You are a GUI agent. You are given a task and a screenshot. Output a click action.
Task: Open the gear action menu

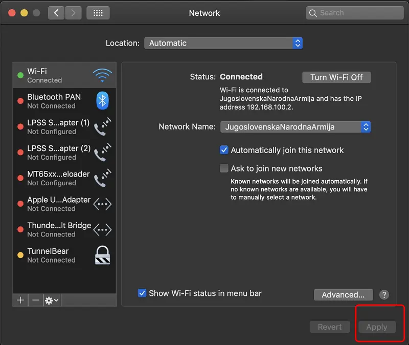coord(49,300)
